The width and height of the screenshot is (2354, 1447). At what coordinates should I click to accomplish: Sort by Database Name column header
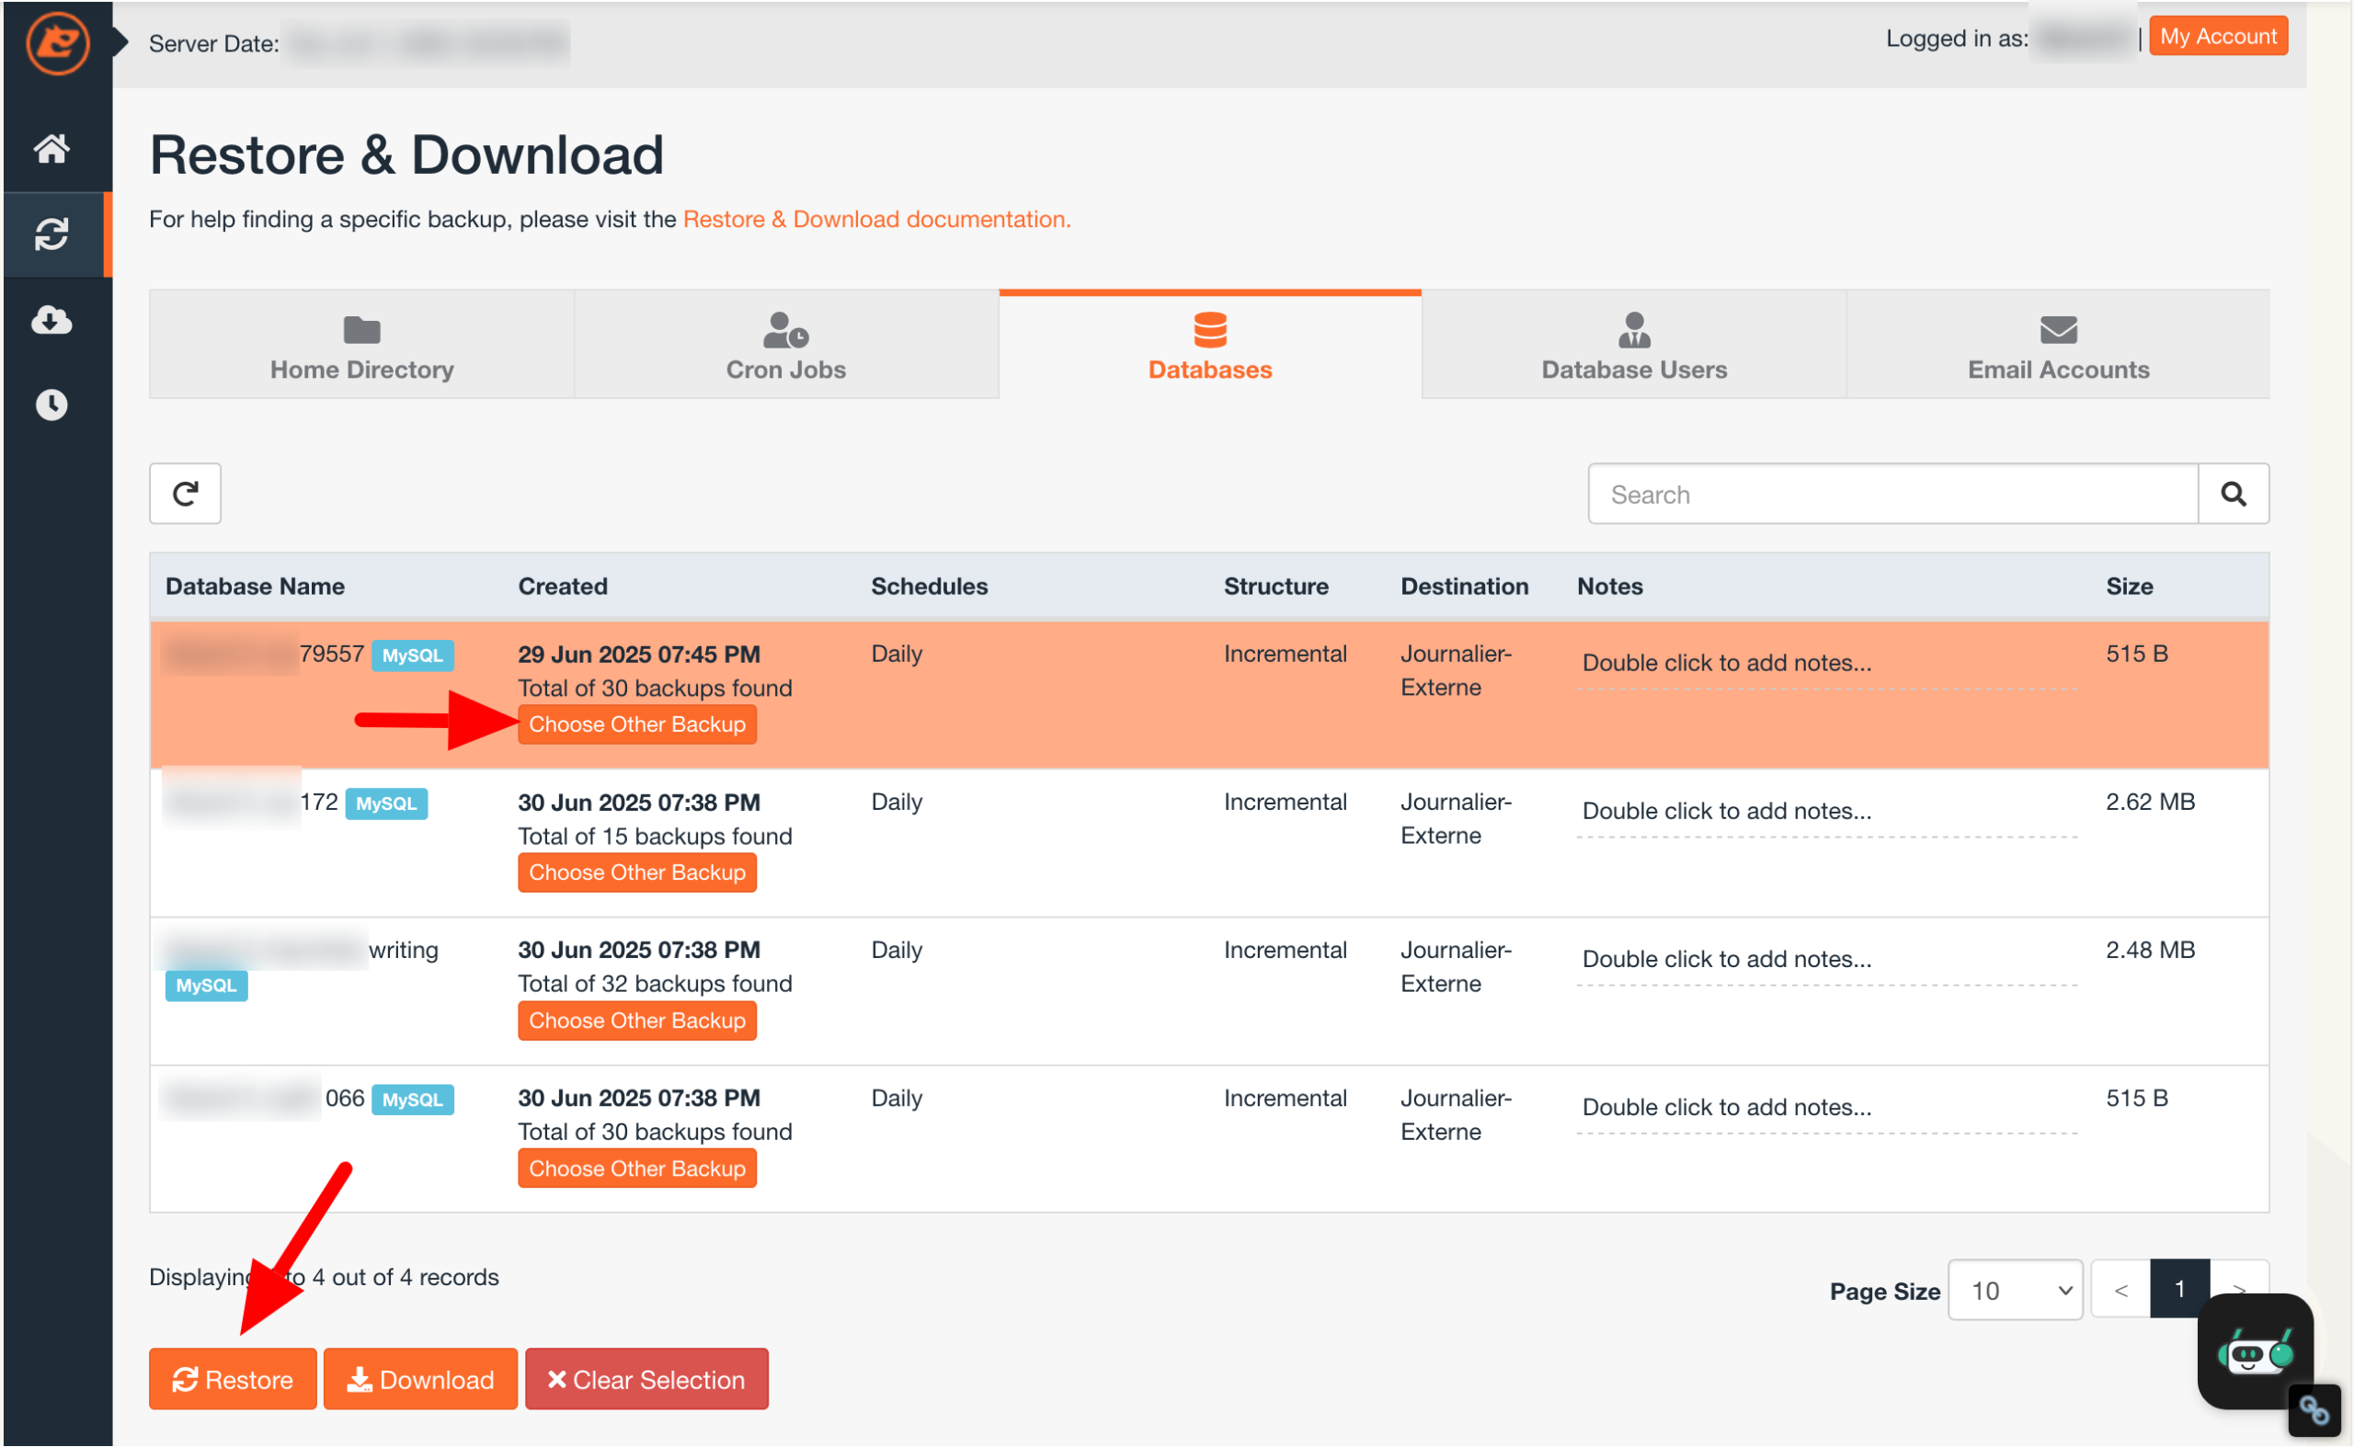click(256, 587)
